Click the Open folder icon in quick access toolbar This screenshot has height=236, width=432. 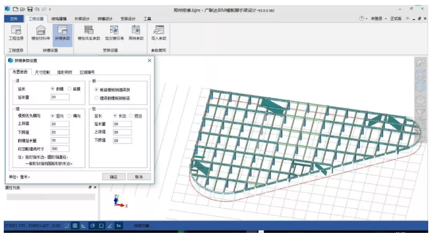coord(23,9)
